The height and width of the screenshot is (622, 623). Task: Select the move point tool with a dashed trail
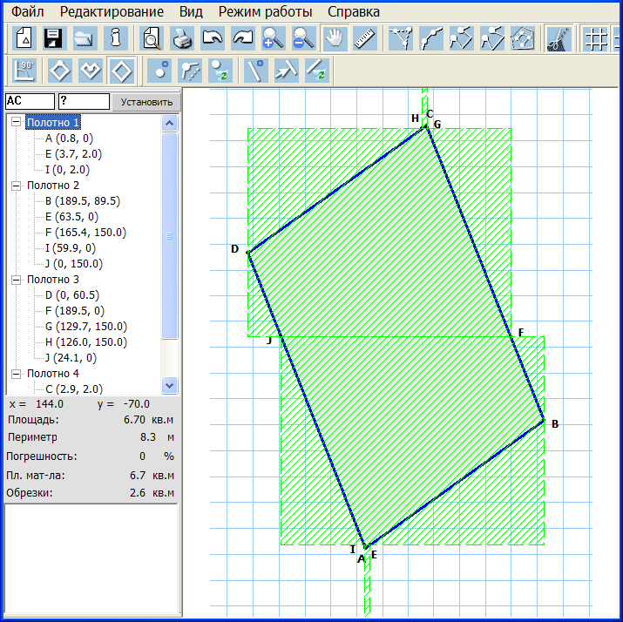point(190,71)
